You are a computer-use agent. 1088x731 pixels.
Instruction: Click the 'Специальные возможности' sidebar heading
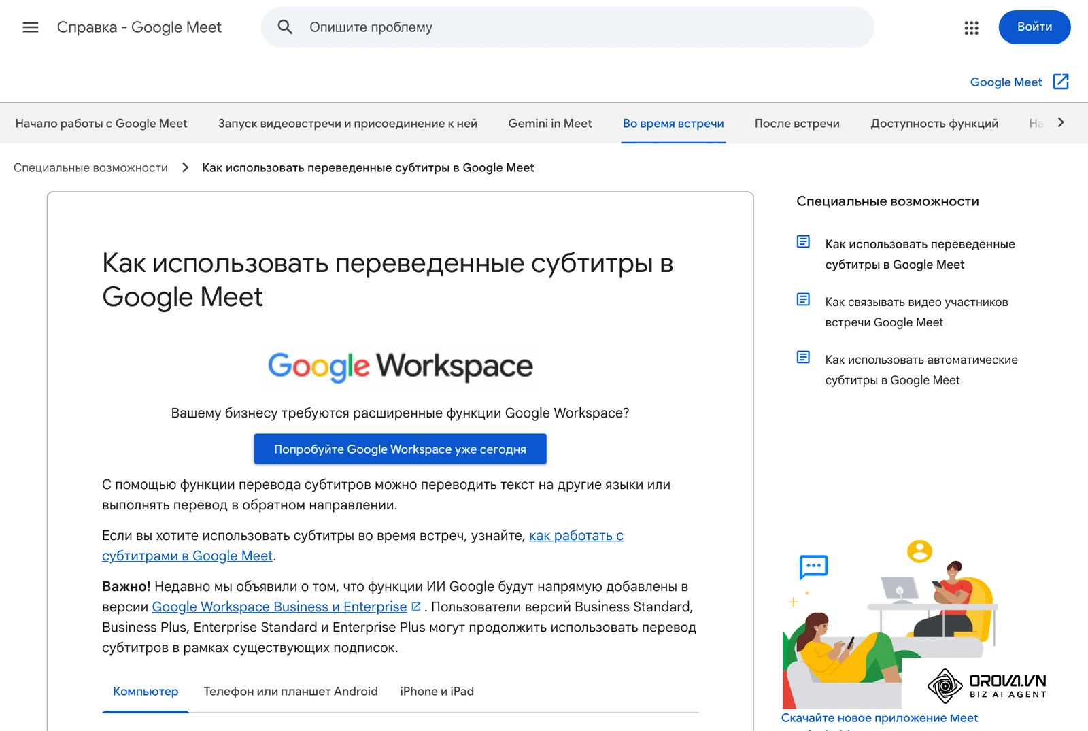coord(887,201)
